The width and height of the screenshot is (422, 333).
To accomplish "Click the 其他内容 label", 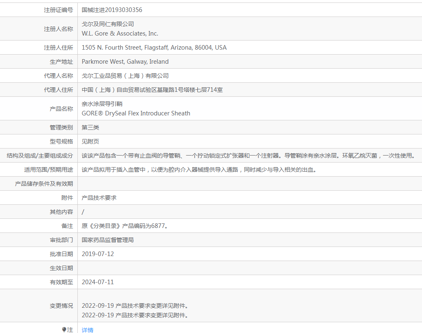I will coord(61,212).
